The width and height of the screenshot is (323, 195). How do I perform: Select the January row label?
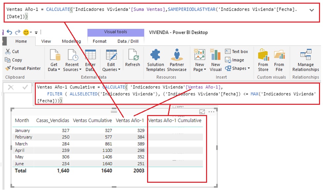pyautogui.click(x=23, y=130)
